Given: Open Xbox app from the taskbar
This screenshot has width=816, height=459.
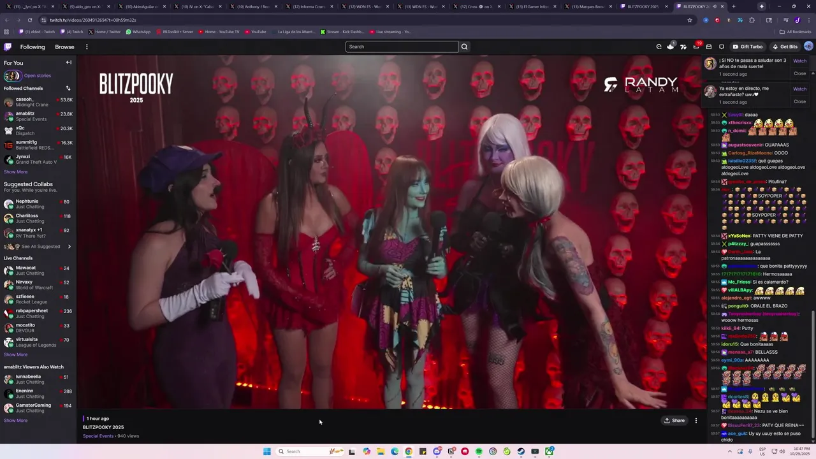Looking at the screenshot, I should pos(549,451).
